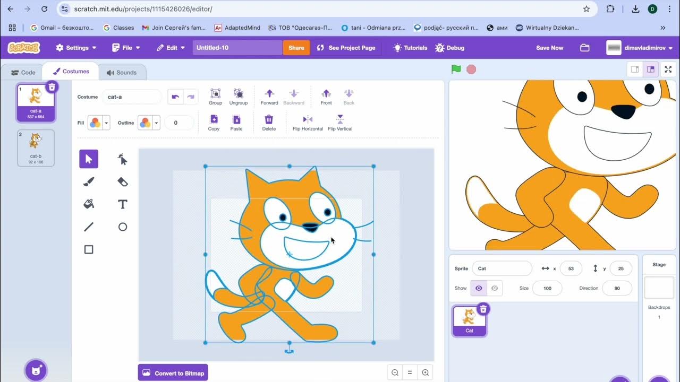This screenshot has height=382, width=680.
Task: Open the Fill color dropdown
Action: (x=106, y=123)
